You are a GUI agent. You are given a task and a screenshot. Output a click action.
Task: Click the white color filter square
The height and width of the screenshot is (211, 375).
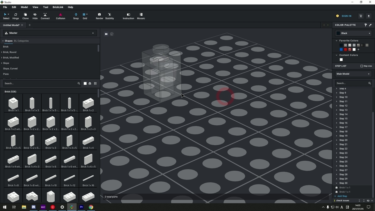point(85,83)
